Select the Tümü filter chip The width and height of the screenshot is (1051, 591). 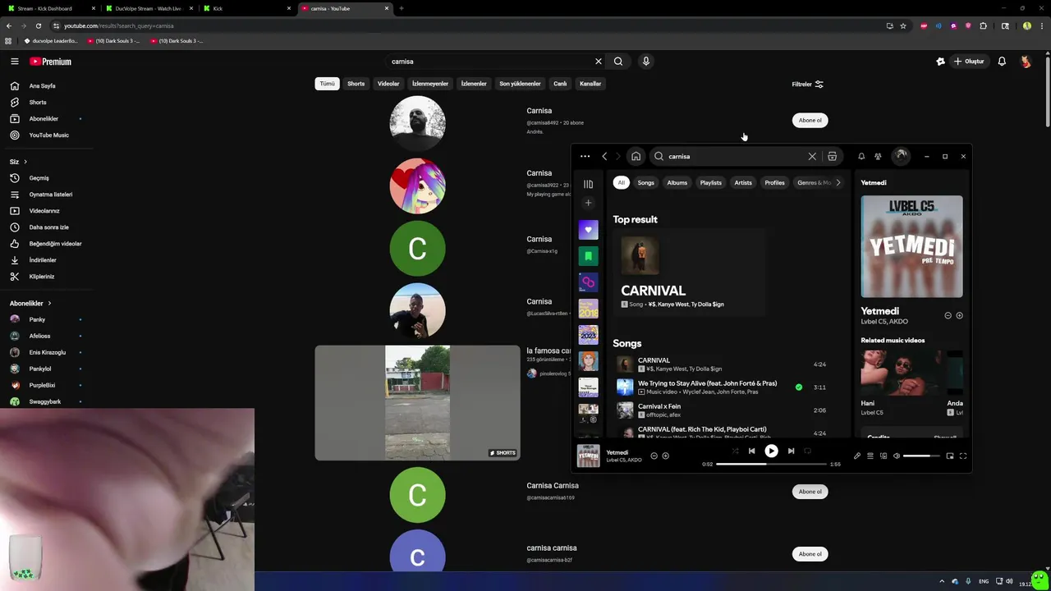[327, 84]
